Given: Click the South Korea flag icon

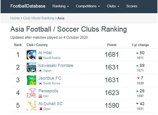Looking at the screenshot, I should tap(40, 83).
